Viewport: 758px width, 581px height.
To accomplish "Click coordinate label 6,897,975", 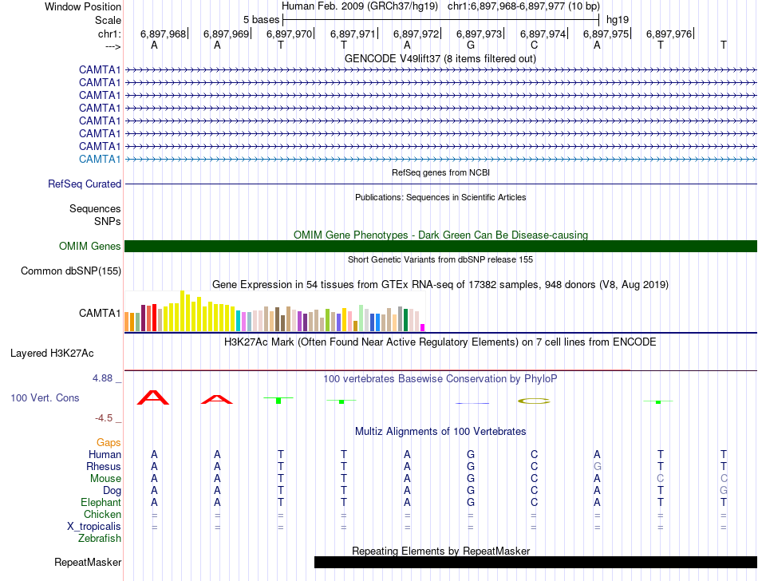I will [x=606, y=34].
